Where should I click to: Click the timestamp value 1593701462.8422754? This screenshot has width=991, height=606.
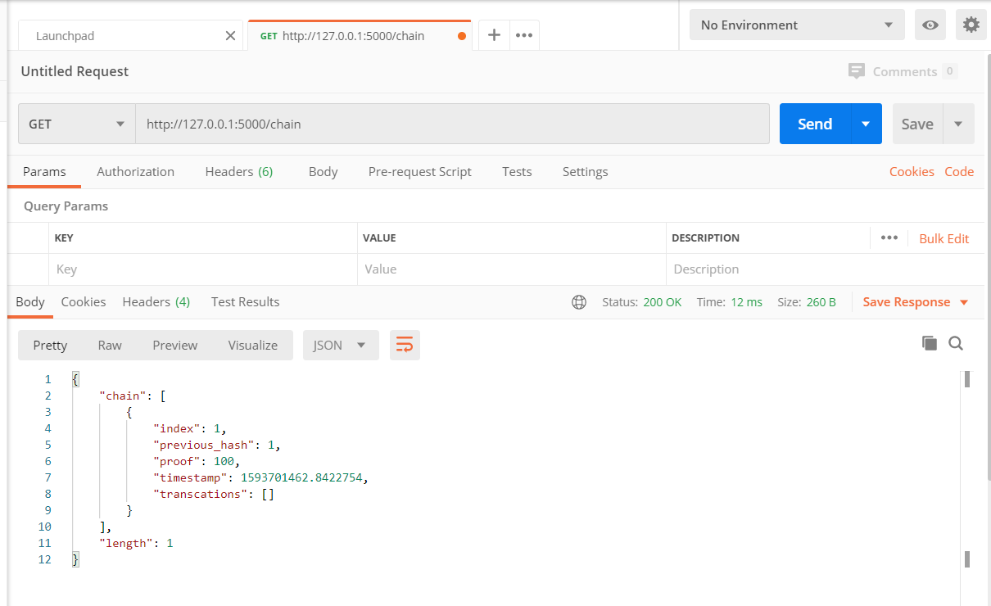click(302, 477)
